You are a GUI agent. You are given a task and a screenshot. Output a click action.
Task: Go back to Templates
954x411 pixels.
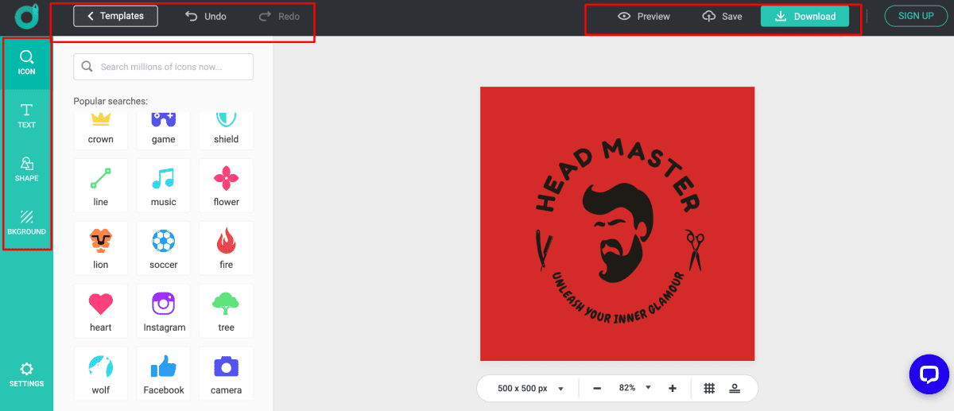click(x=115, y=16)
